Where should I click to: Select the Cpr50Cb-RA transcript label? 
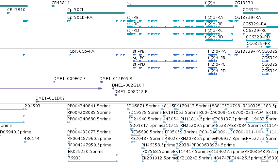click(x=80, y=18)
